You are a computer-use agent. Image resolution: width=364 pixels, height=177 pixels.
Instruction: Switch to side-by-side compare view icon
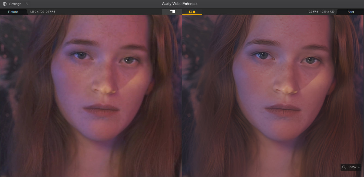coord(192,12)
